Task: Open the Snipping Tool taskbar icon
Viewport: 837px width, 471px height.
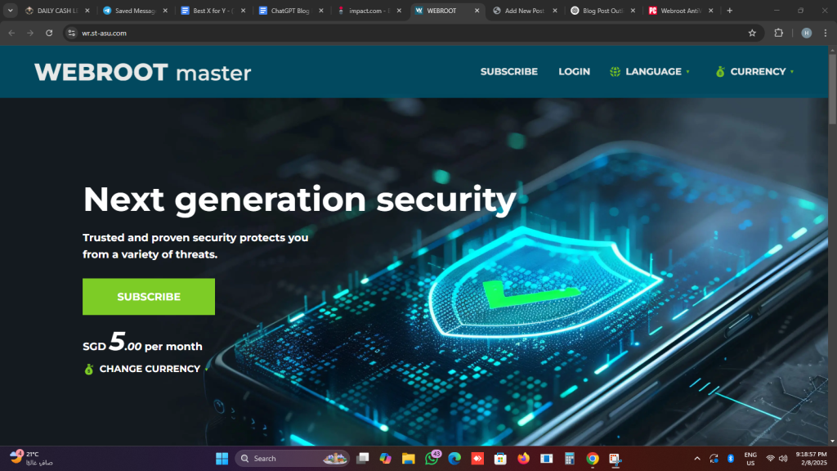Action: pos(615,458)
